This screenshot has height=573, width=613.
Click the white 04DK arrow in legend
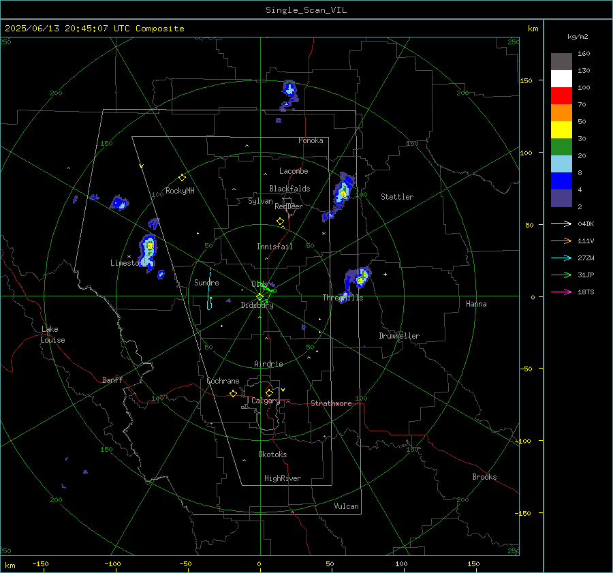tap(561, 223)
